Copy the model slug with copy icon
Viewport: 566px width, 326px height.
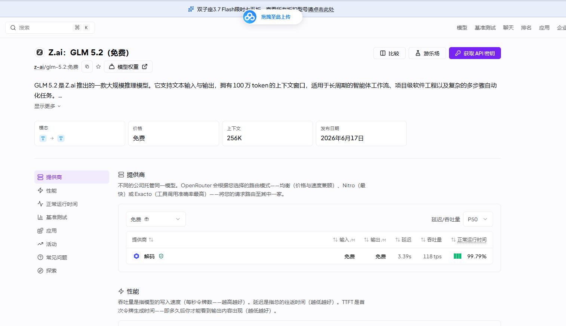87,67
